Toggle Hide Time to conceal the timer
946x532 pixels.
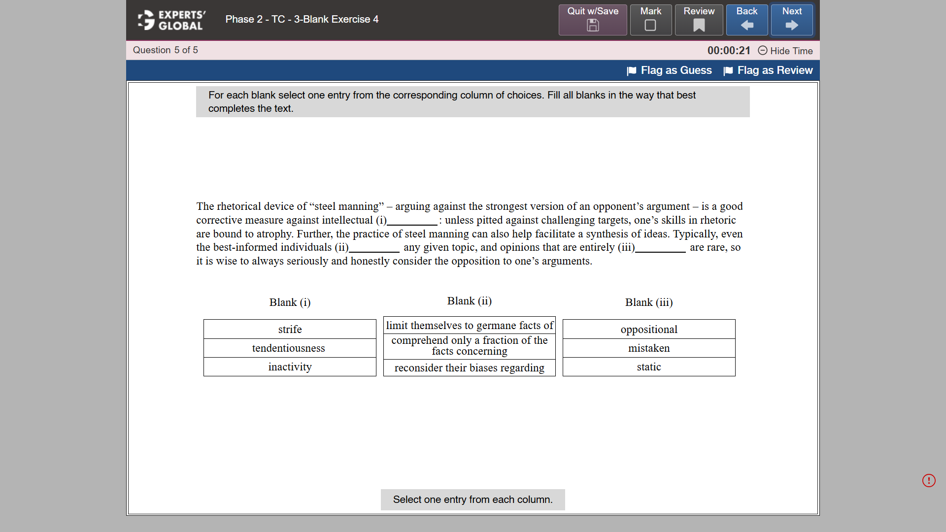(784, 51)
